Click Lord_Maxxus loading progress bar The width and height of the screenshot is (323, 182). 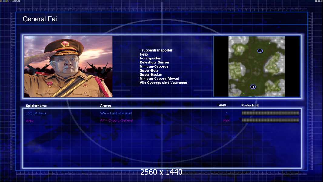271,113
